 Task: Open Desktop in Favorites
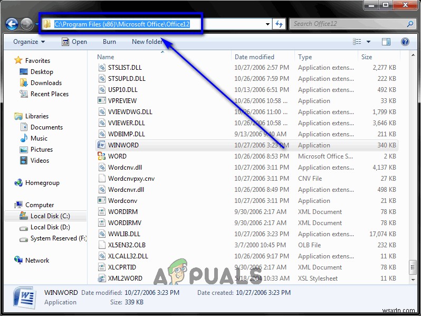(x=42, y=72)
